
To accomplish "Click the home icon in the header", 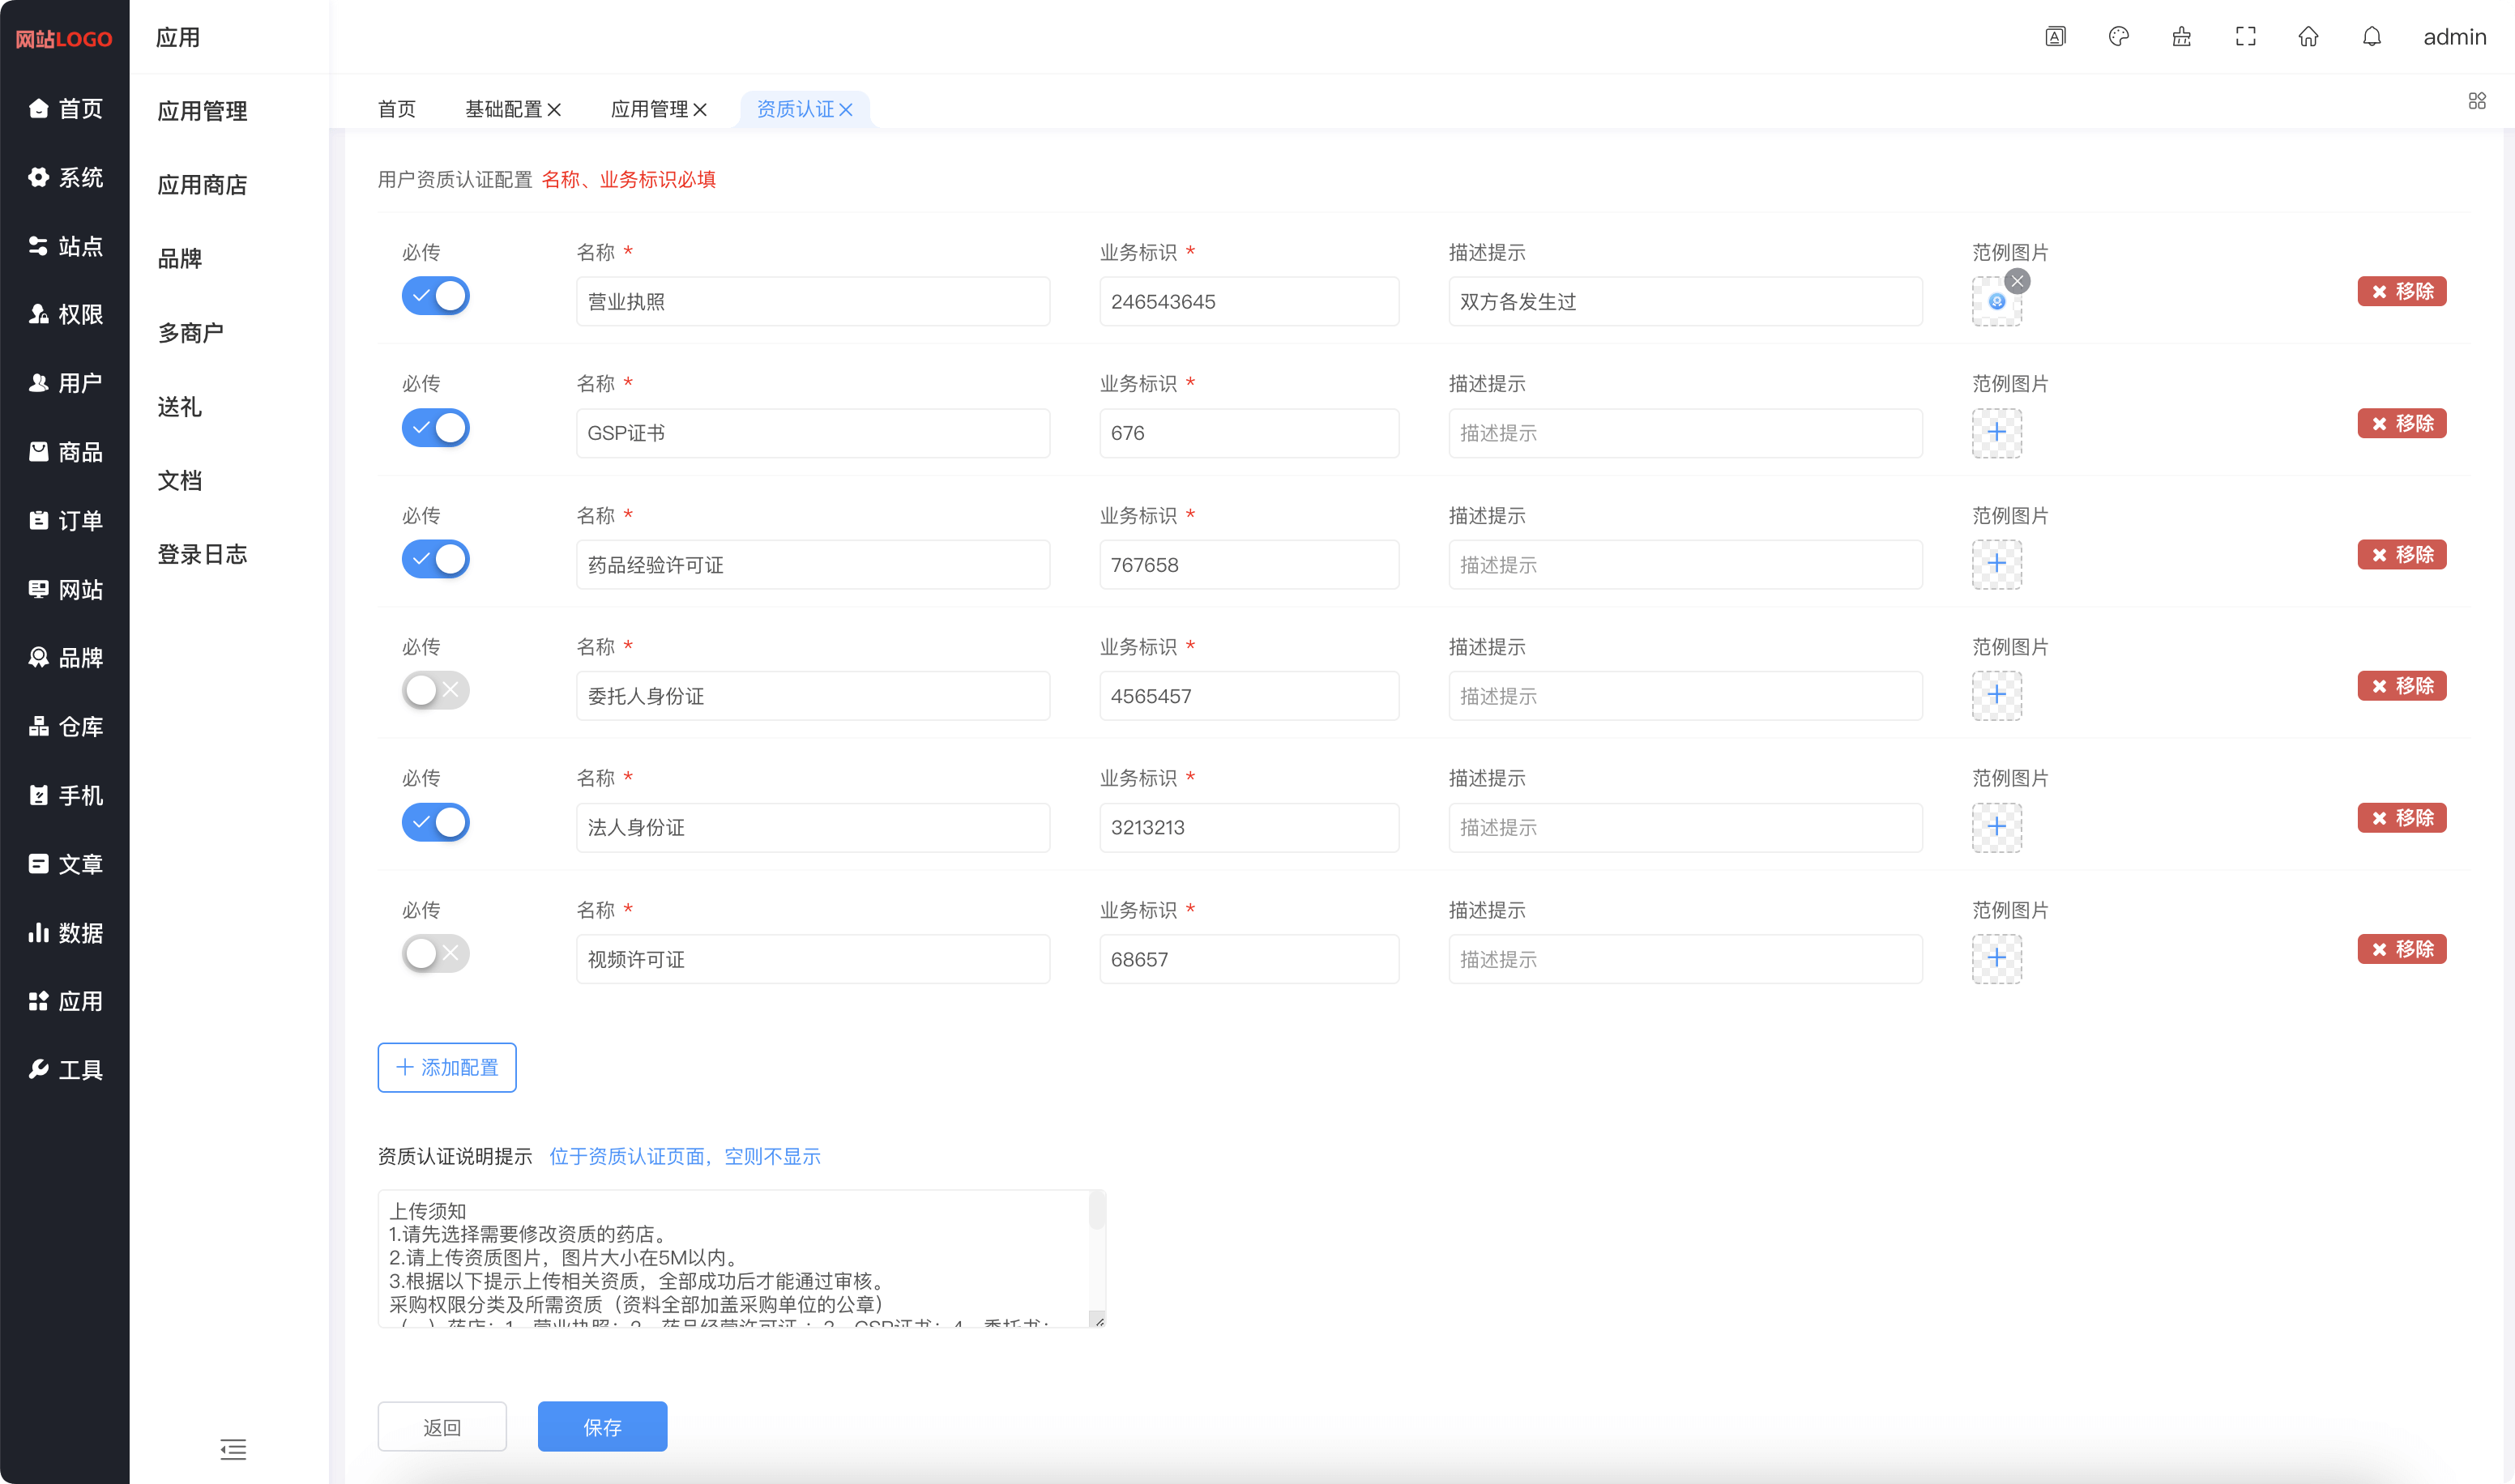I will 2308,36.
